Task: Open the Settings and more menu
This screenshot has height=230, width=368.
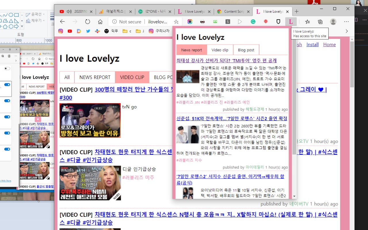Action: coord(346,22)
